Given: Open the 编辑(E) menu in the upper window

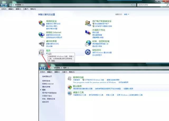Looking at the screenshot, I should pyautogui.click(x=11, y=9).
